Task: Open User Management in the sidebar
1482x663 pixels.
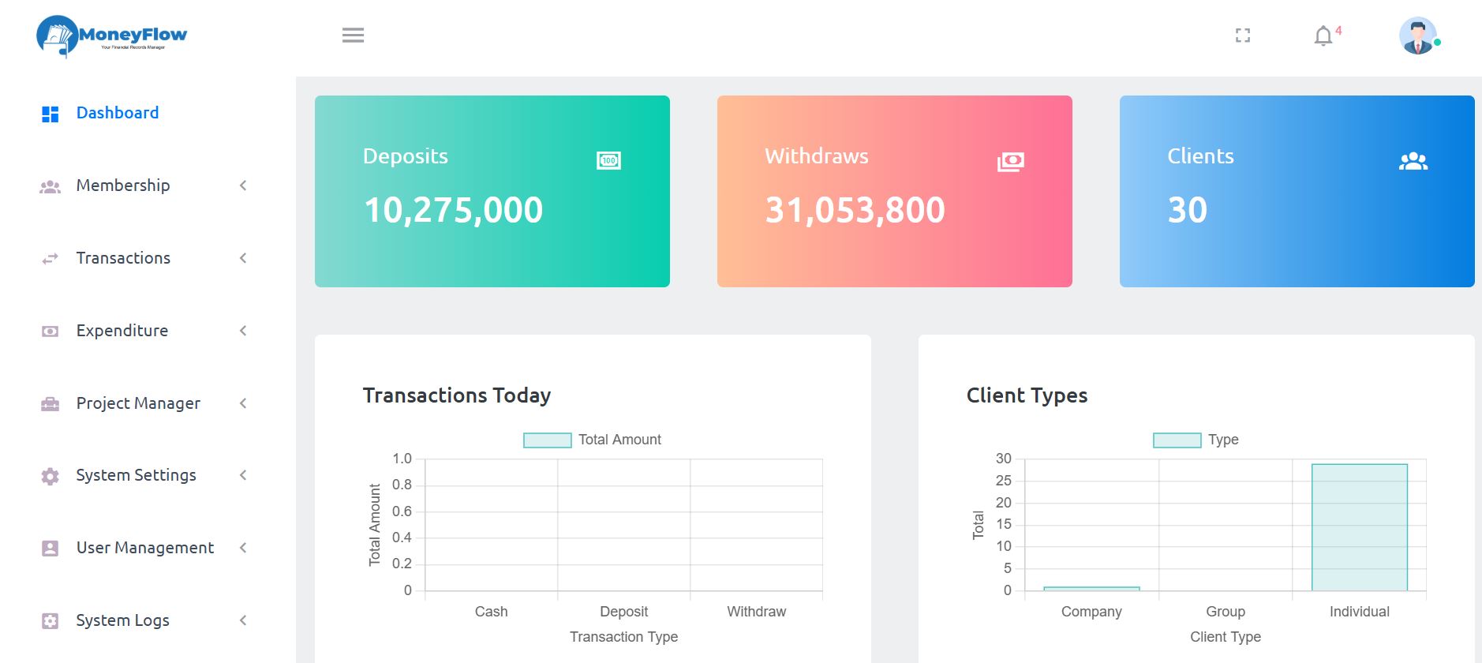Action: pos(144,548)
